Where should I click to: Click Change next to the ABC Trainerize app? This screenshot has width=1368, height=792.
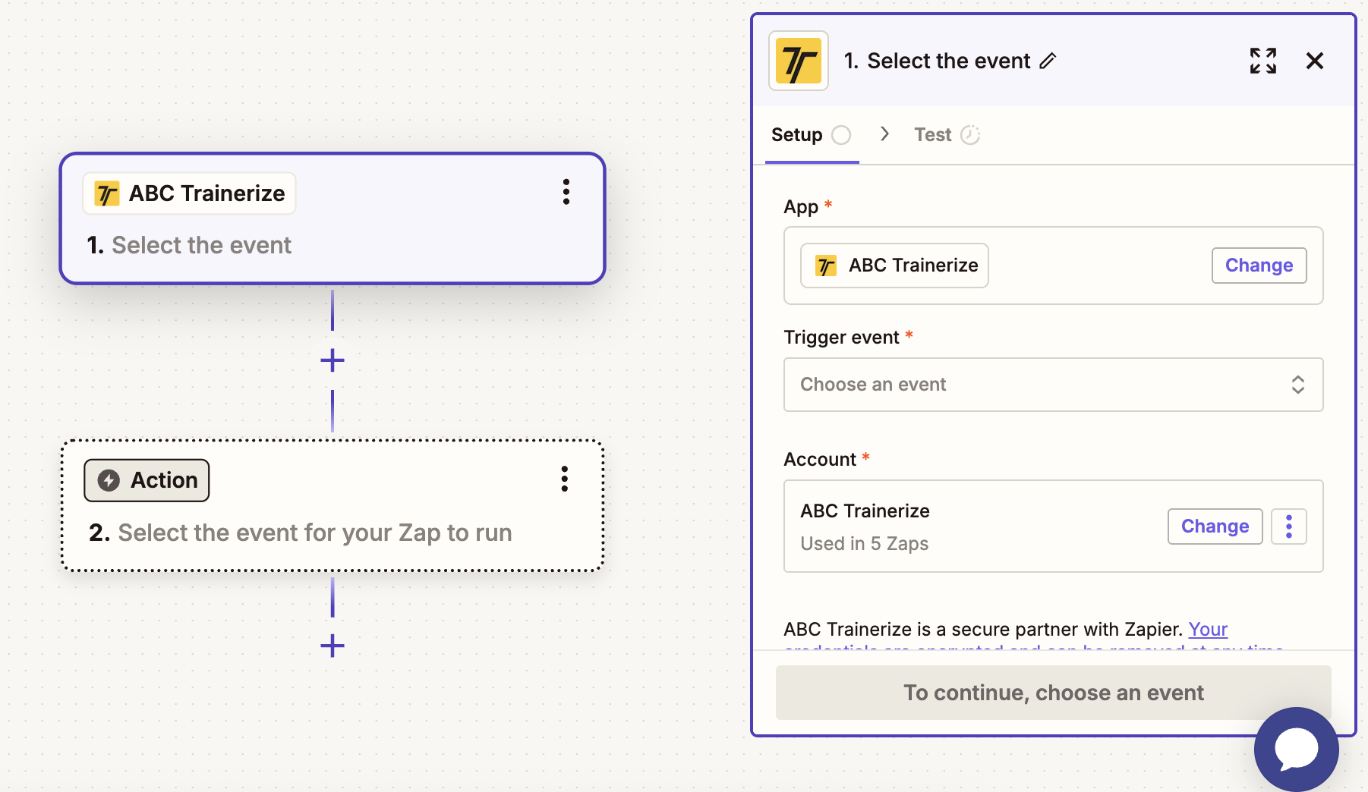click(1259, 266)
